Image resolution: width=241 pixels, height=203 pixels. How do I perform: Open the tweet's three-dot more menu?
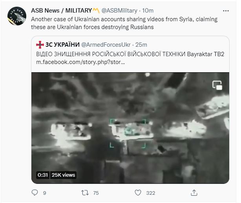[226, 10]
